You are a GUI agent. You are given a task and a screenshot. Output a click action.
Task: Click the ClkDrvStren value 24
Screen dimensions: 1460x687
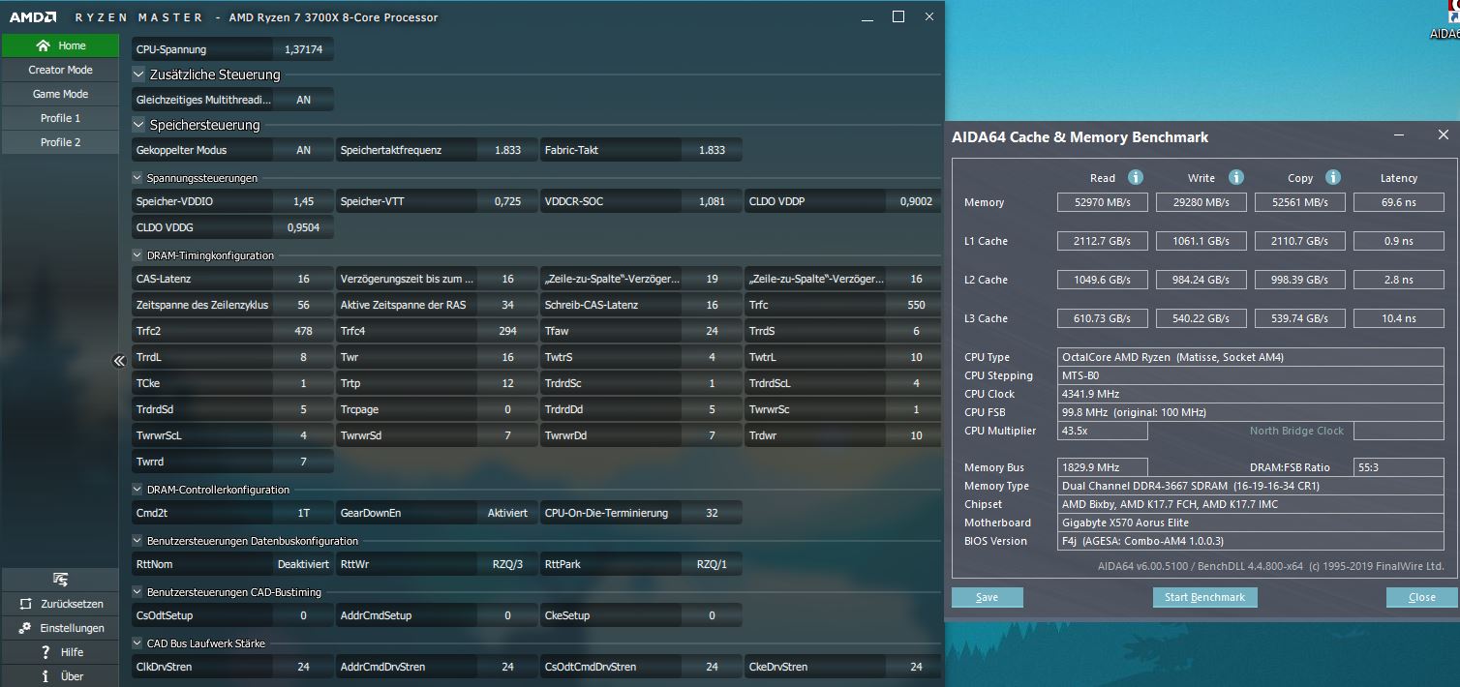point(303,667)
